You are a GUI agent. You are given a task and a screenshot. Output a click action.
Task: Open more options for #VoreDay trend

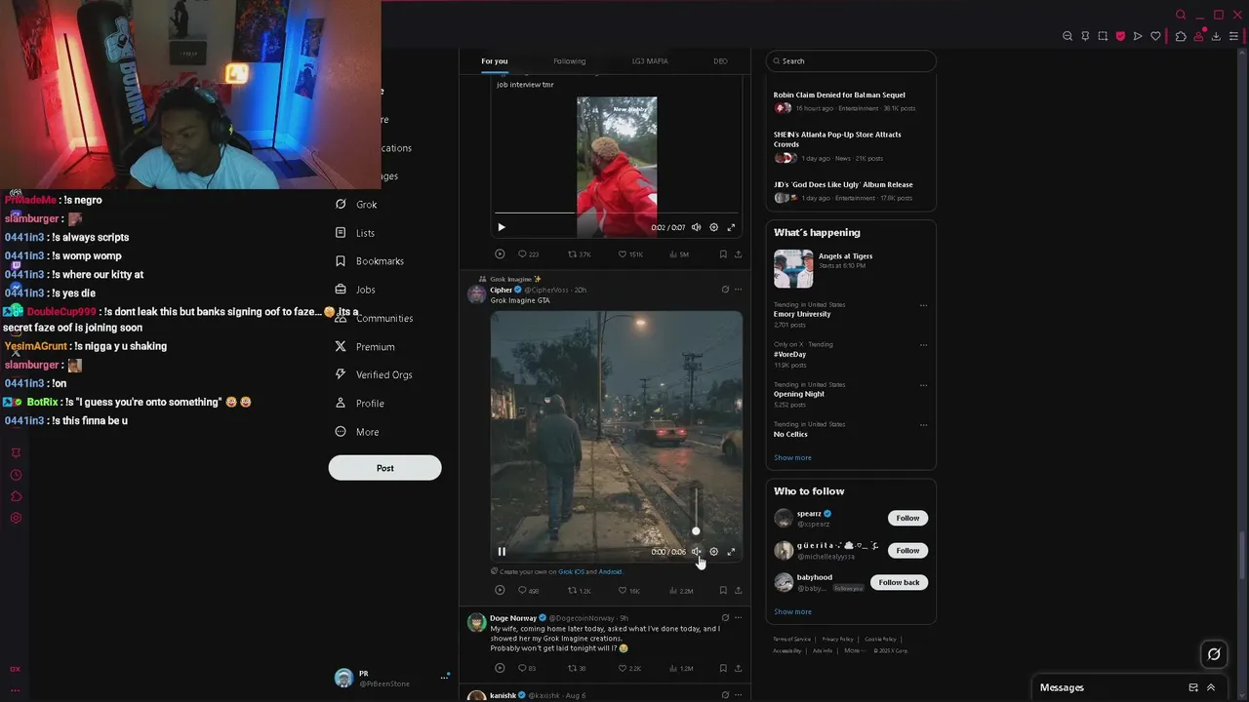click(923, 345)
